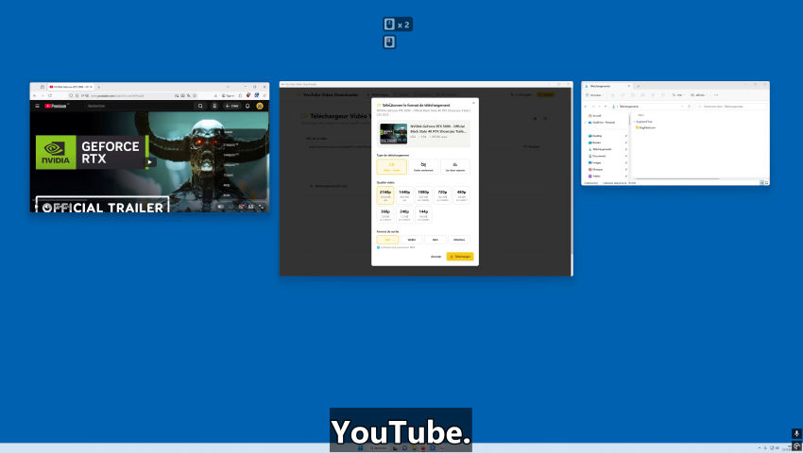803x453 pixels.
Task: Play the NVIDIA GeForce RTX video
Action: (149, 161)
